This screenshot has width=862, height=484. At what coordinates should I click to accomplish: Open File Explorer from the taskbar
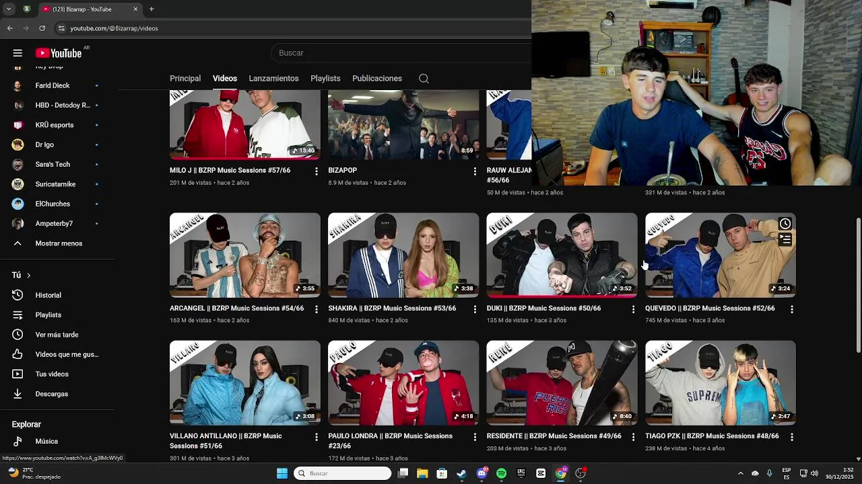point(422,473)
